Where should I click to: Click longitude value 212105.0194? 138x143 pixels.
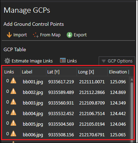tap(92, 124)
